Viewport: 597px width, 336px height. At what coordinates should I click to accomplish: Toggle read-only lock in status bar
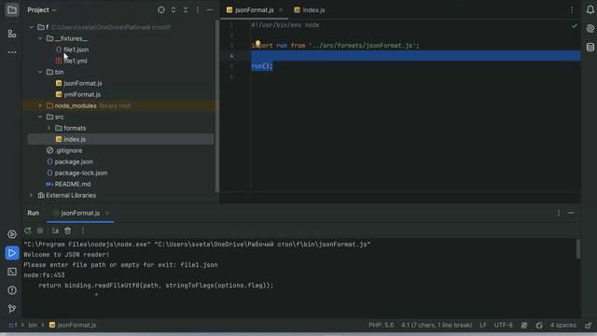click(x=589, y=326)
